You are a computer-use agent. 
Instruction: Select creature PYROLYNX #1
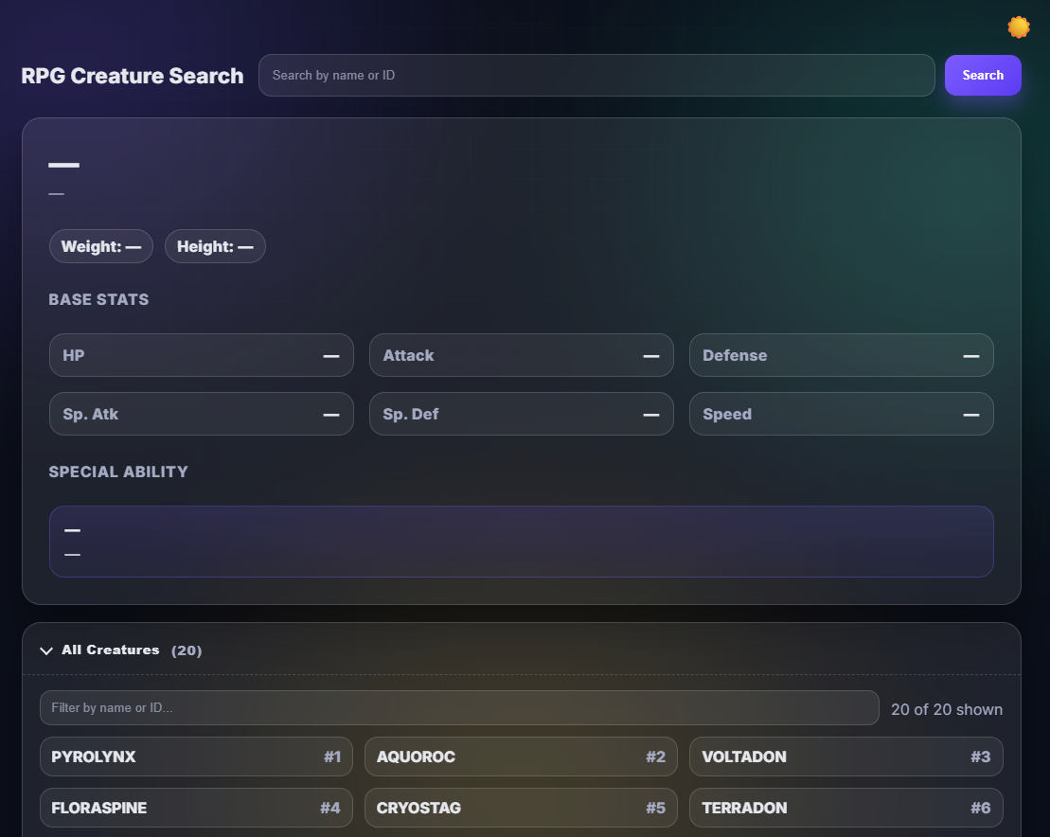[196, 757]
